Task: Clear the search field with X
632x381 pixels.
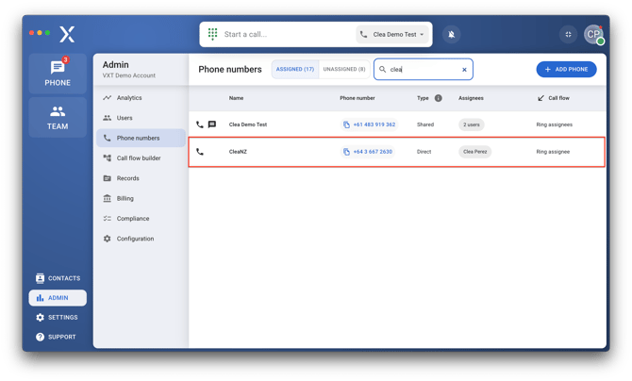Action: pyautogui.click(x=464, y=70)
